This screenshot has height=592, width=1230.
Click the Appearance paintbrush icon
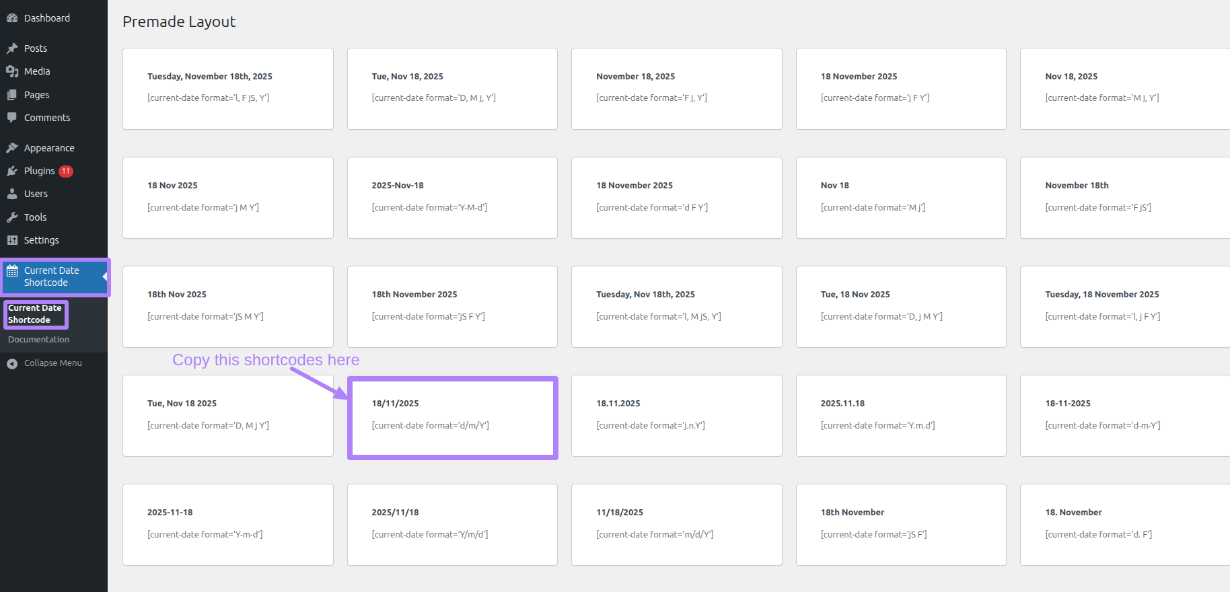pos(12,148)
